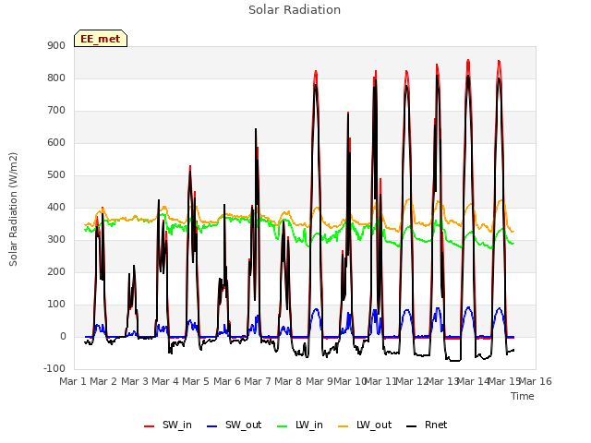Click the orange LW_out legend swatch

pos(344,426)
